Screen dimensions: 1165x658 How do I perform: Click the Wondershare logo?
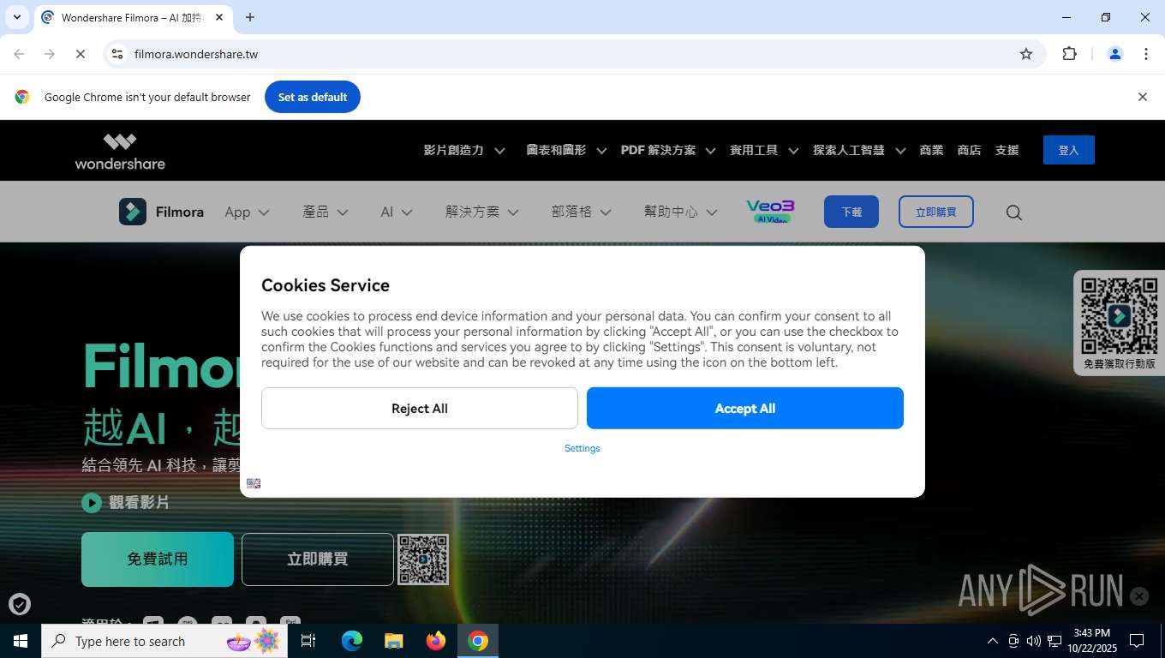pos(120,151)
